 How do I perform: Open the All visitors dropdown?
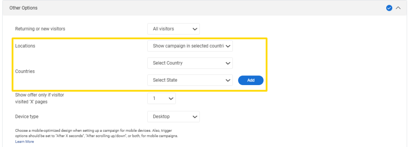pos(173,29)
